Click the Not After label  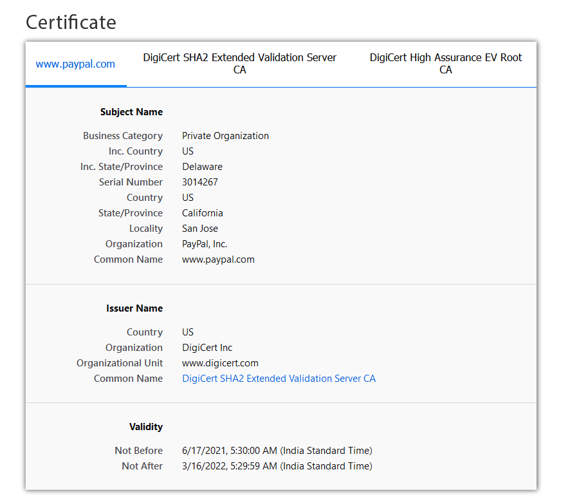pos(142,466)
